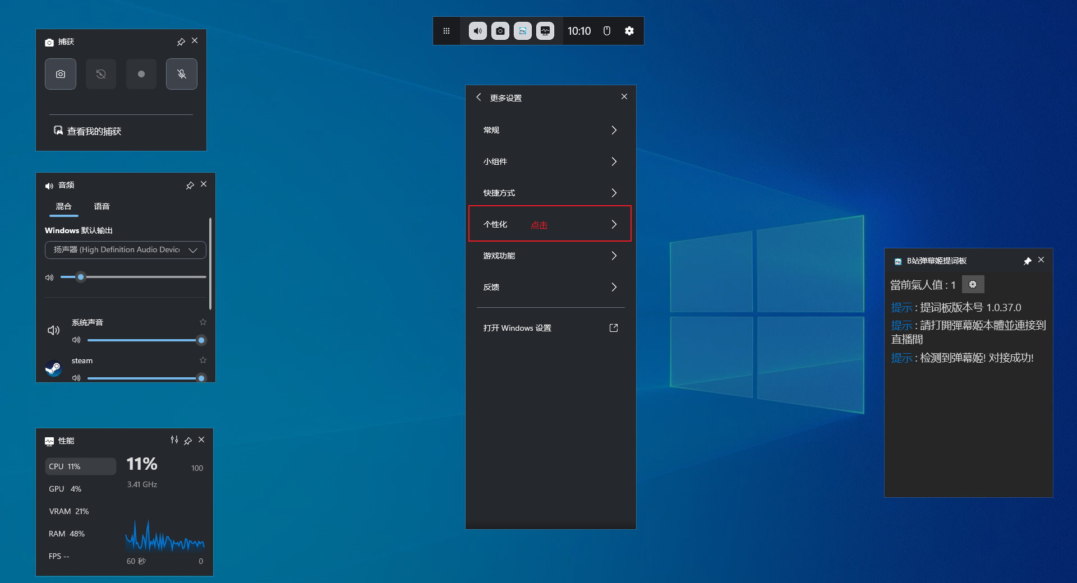Screen dimensions: 1077x583
Task: Toggle the audio widget from the Game Bar
Action: [478, 31]
